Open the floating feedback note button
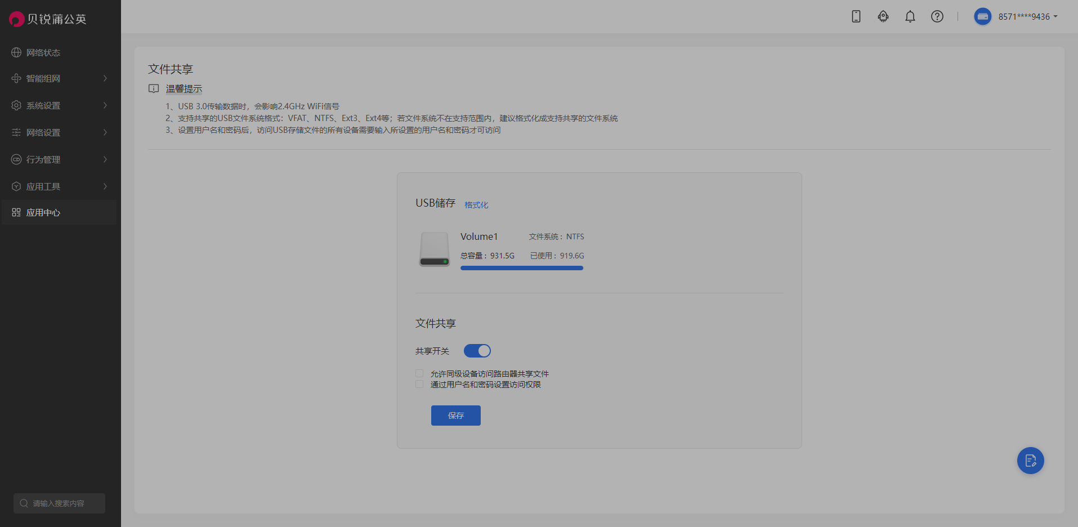Viewport: 1078px width, 527px height. tap(1030, 461)
